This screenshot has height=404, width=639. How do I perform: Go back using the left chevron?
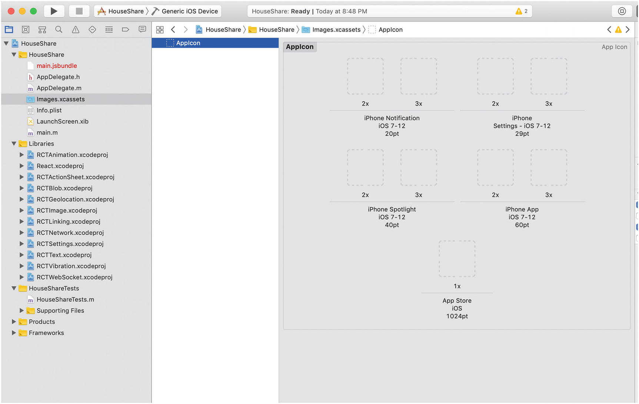173,30
